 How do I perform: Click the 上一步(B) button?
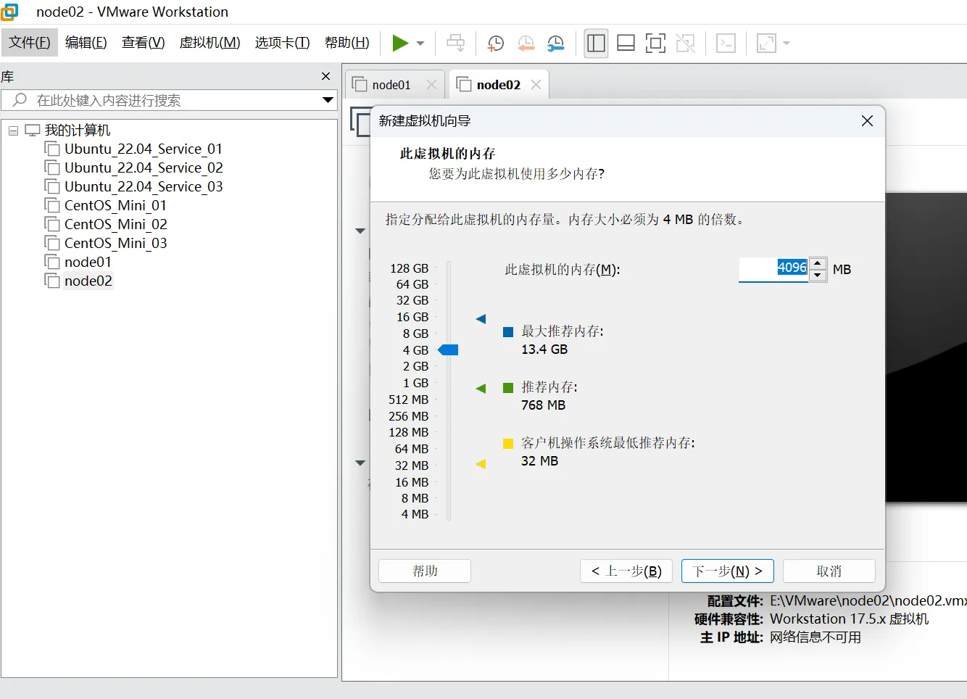[x=626, y=571]
